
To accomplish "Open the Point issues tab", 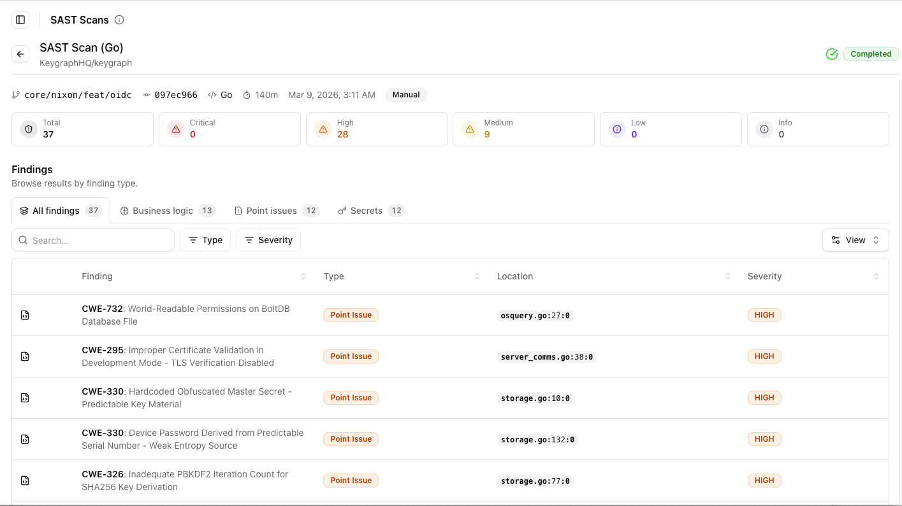I will point(277,211).
